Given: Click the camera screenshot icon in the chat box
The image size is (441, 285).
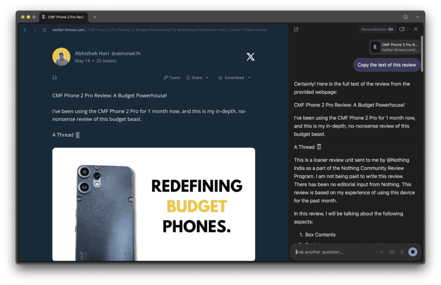Looking at the screenshot, I should tap(392, 252).
